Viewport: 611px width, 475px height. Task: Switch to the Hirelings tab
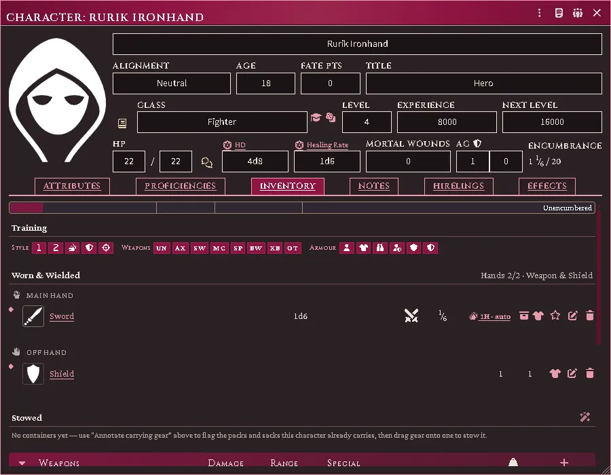click(x=459, y=186)
